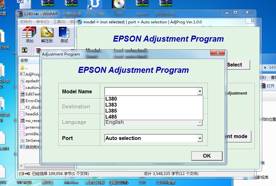Viewport: 276px width, 186px height.
Task: Click the Model Name combo field
Action: pos(153,91)
